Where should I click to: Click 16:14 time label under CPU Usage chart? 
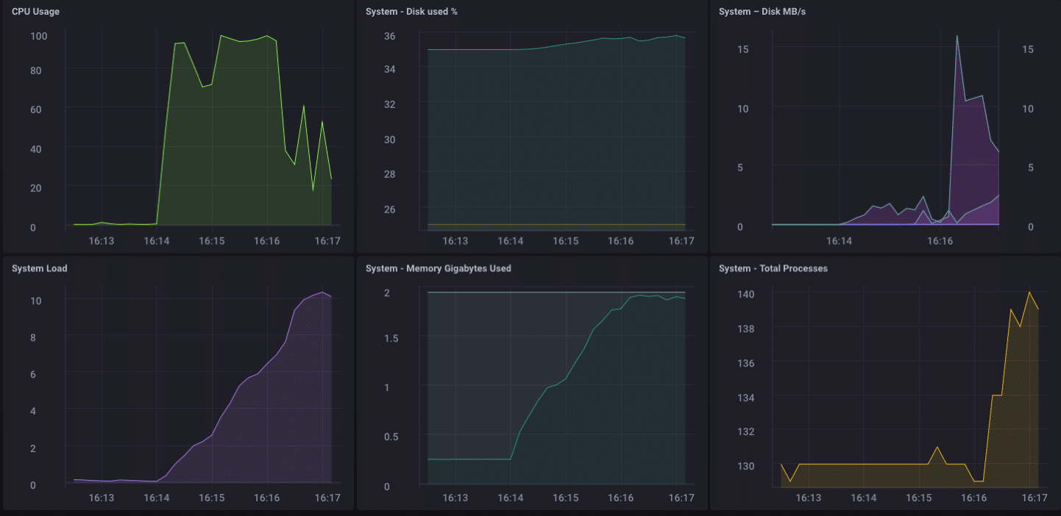tap(156, 241)
